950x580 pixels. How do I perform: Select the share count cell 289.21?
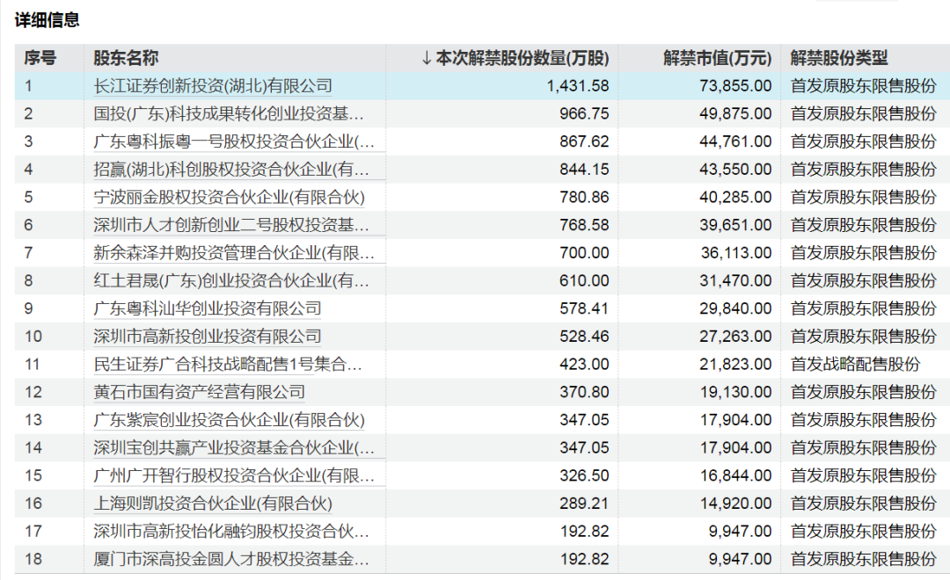point(584,504)
